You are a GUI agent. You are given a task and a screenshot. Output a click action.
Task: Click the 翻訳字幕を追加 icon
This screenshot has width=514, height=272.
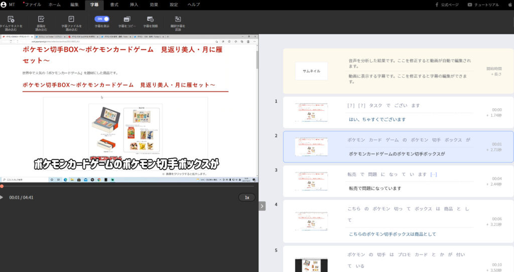point(178,19)
